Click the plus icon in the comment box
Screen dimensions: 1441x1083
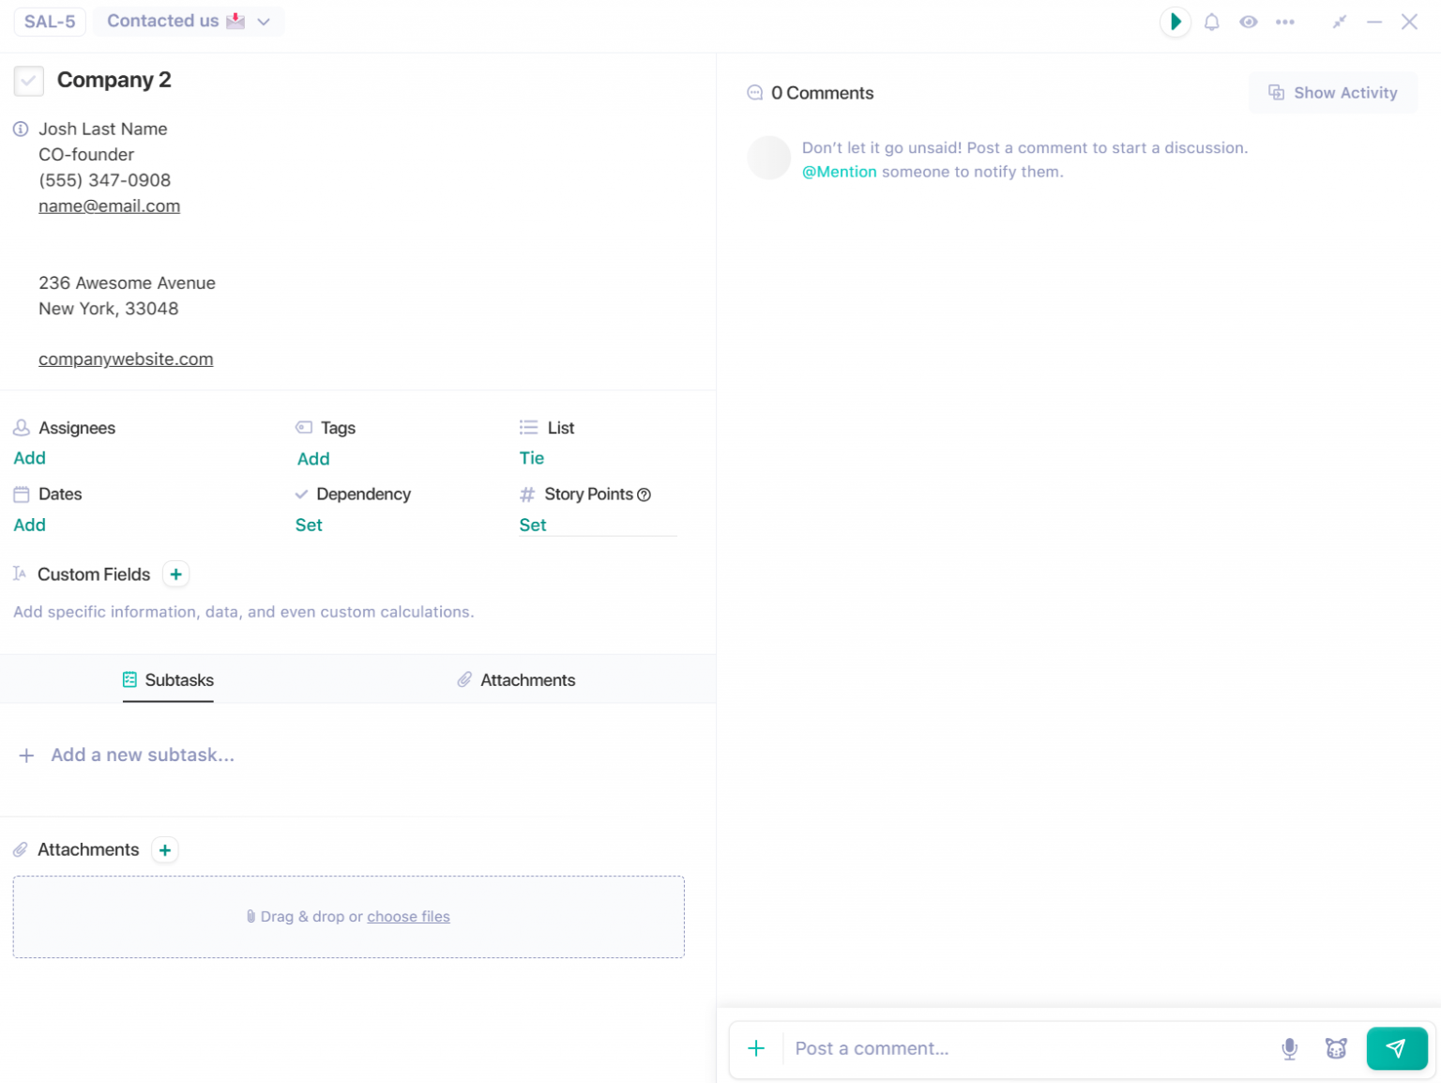756,1048
